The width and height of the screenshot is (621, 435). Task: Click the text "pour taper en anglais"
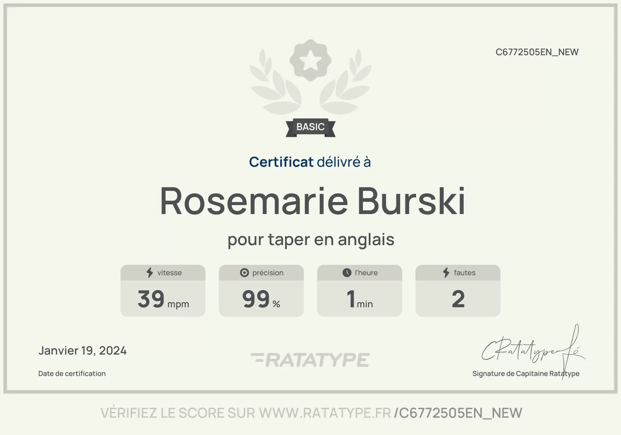coord(311,240)
